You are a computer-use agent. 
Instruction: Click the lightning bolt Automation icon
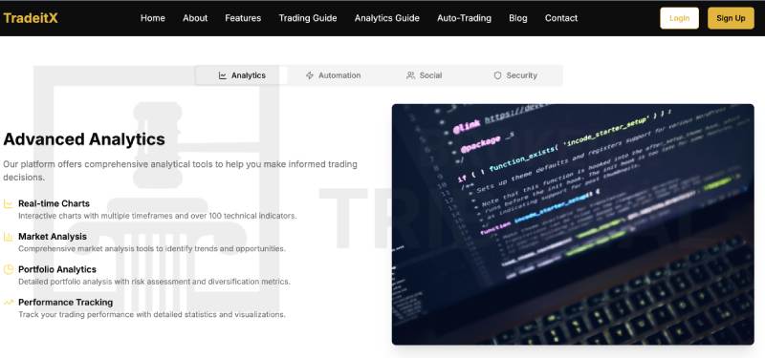309,75
